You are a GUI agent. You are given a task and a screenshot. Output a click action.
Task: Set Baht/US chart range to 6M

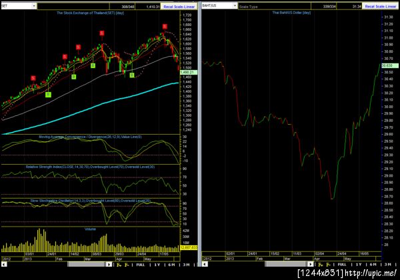[373, 265]
